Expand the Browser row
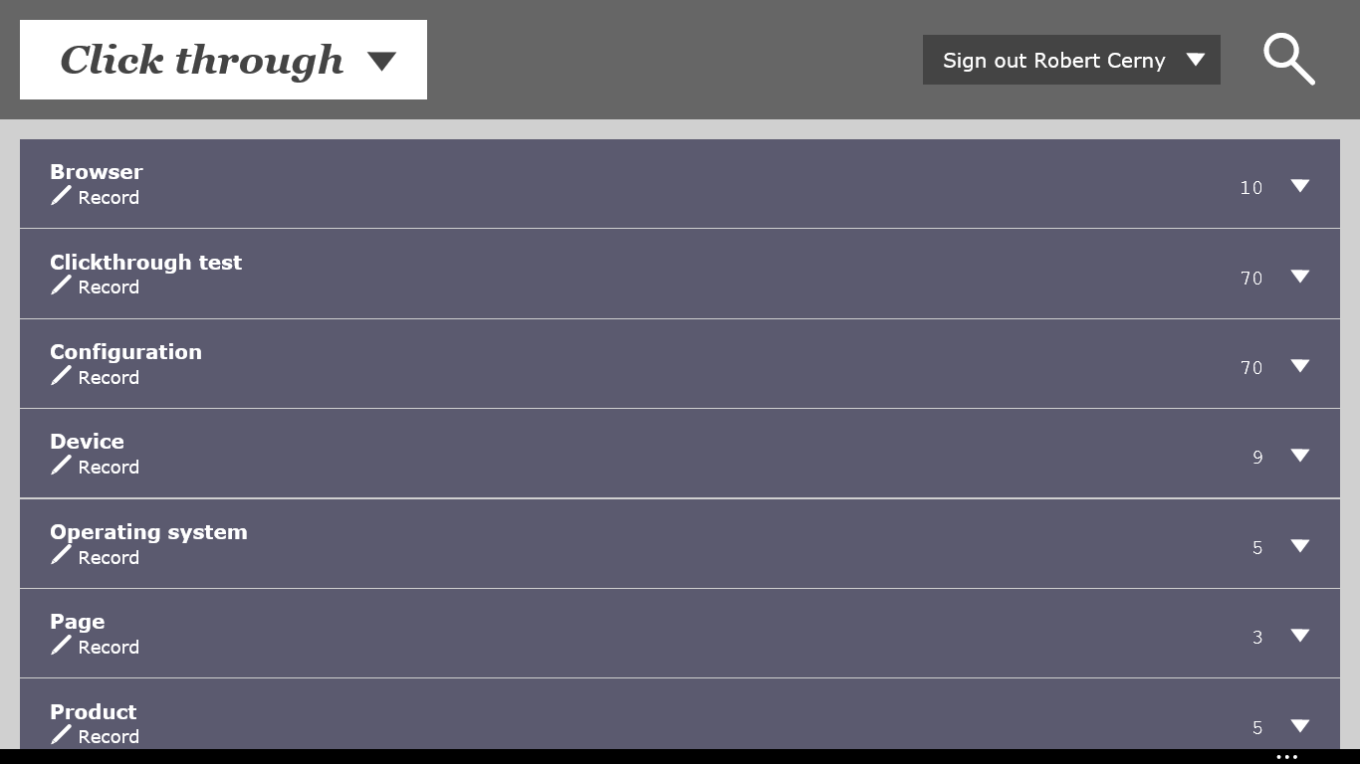This screenshot has height=764, width=1360. 1299,186
